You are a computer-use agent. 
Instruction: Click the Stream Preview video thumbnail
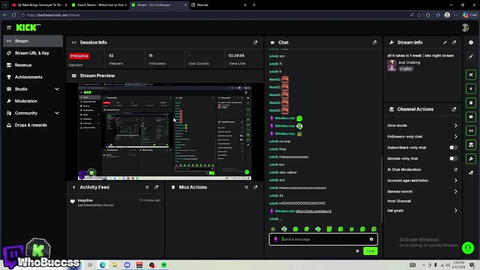(x=165, y=131)
